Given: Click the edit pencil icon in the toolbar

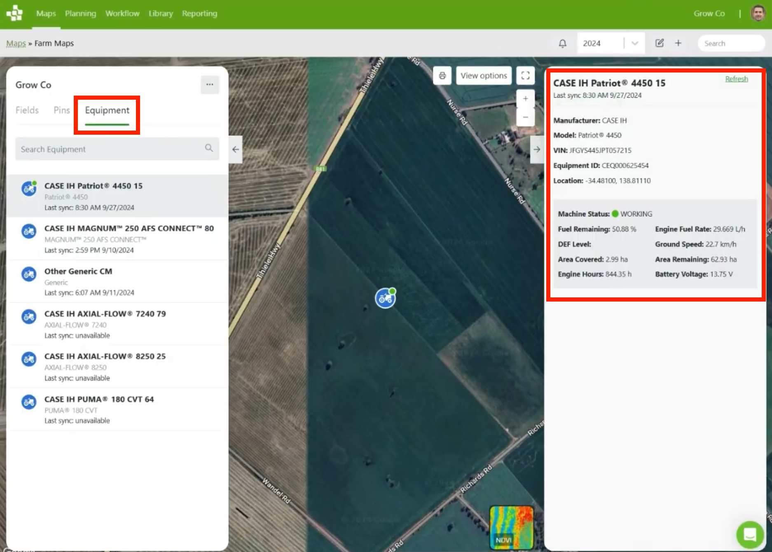Looking at the screenshot, I should pos(659,43).
